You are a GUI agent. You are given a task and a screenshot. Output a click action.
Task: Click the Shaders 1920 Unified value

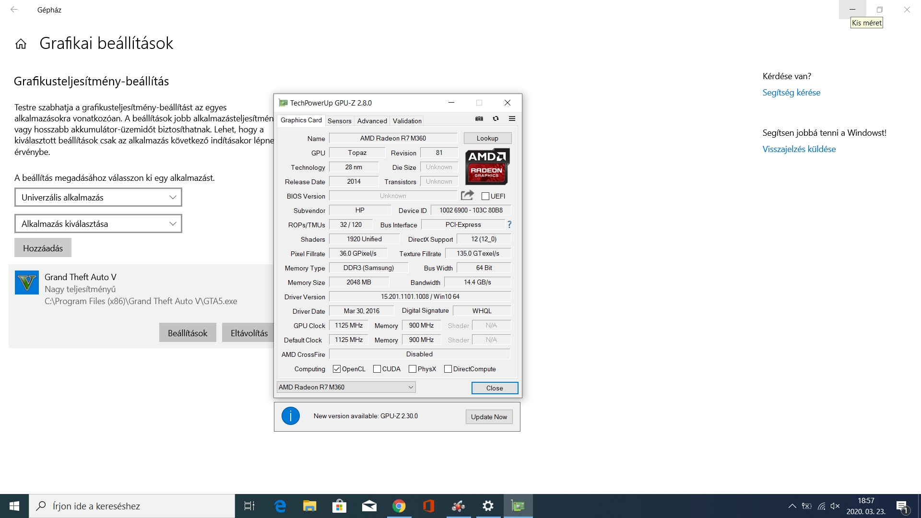(364, 239)
